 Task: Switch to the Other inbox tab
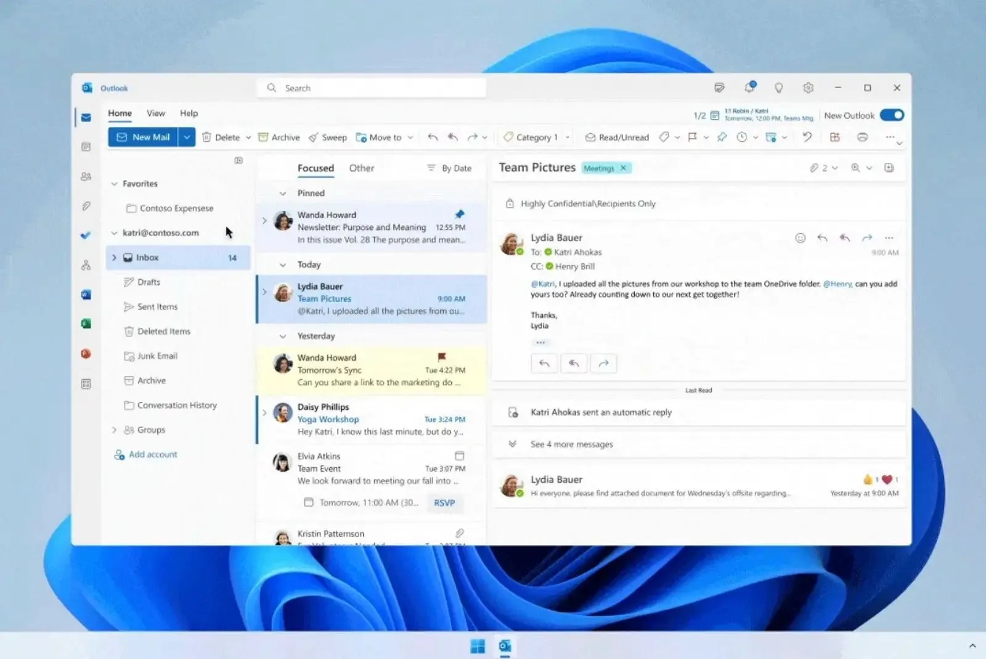361,168
